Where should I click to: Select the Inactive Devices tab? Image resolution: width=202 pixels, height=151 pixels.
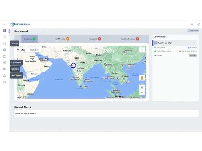tap(130, 39)
